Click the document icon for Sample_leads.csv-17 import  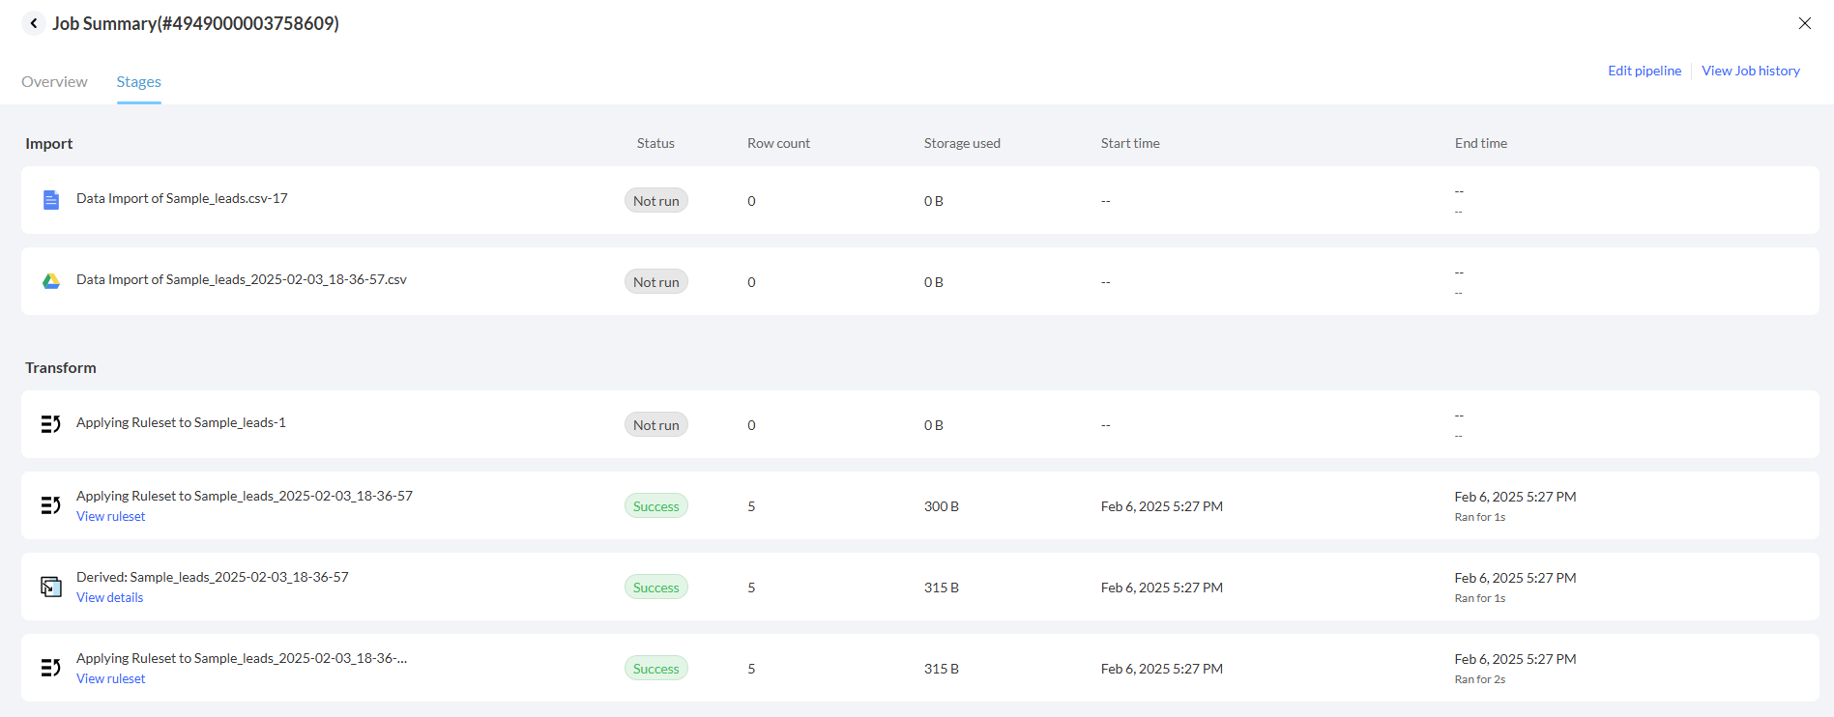(x=51, y=200)
